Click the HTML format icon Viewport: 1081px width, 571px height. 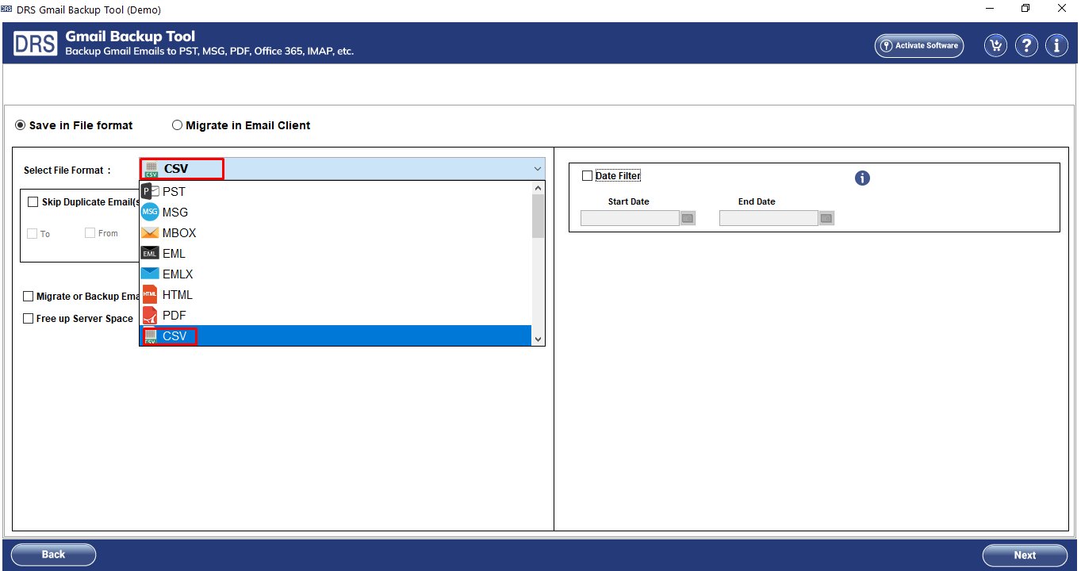150,294
